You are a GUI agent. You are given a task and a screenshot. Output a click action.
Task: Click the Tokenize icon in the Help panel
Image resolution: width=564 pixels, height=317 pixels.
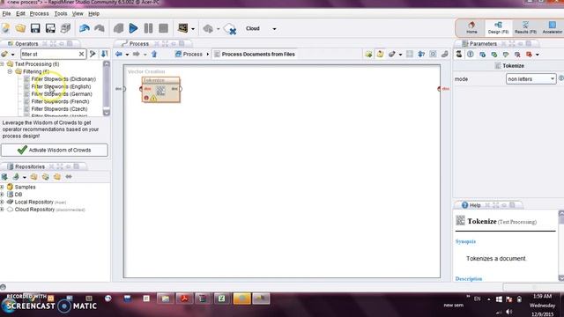[460, 220]
